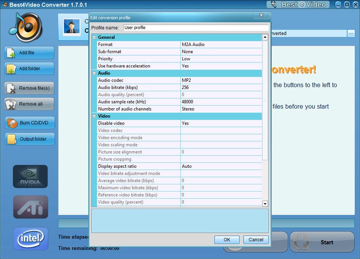Click the Best 4 Video logo badge

298,4
